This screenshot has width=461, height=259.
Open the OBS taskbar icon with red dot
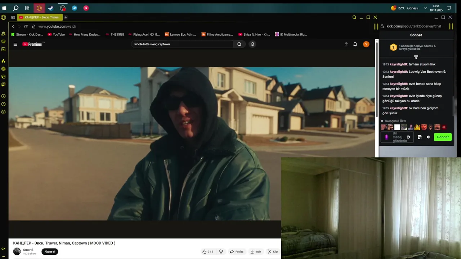[63, 8]
